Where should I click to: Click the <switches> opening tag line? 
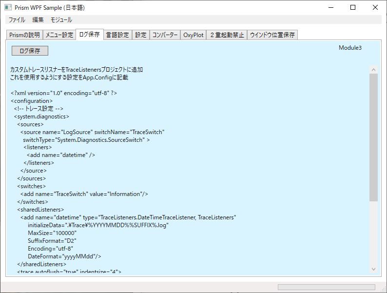point(31,186)
